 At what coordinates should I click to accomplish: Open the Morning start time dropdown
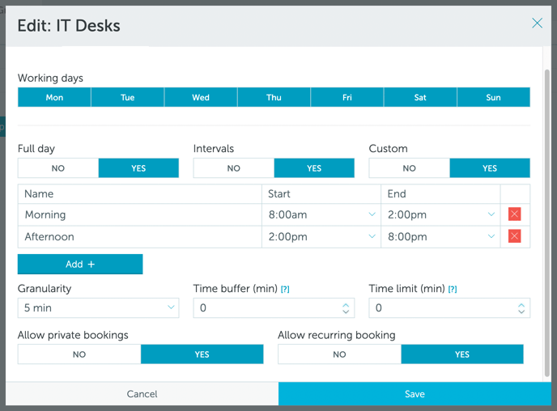click(x=321, y=214)
